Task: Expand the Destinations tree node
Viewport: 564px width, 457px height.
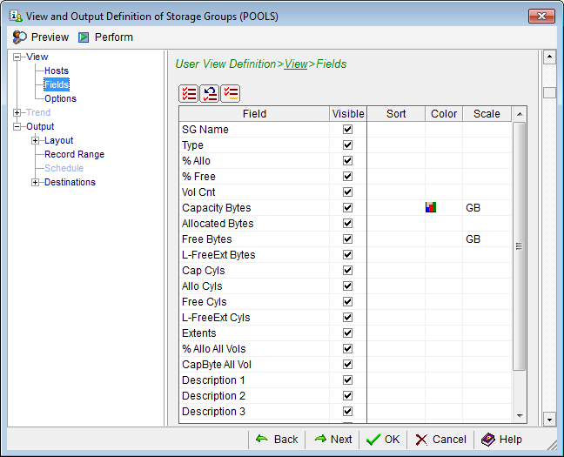Action: (36, 182)
